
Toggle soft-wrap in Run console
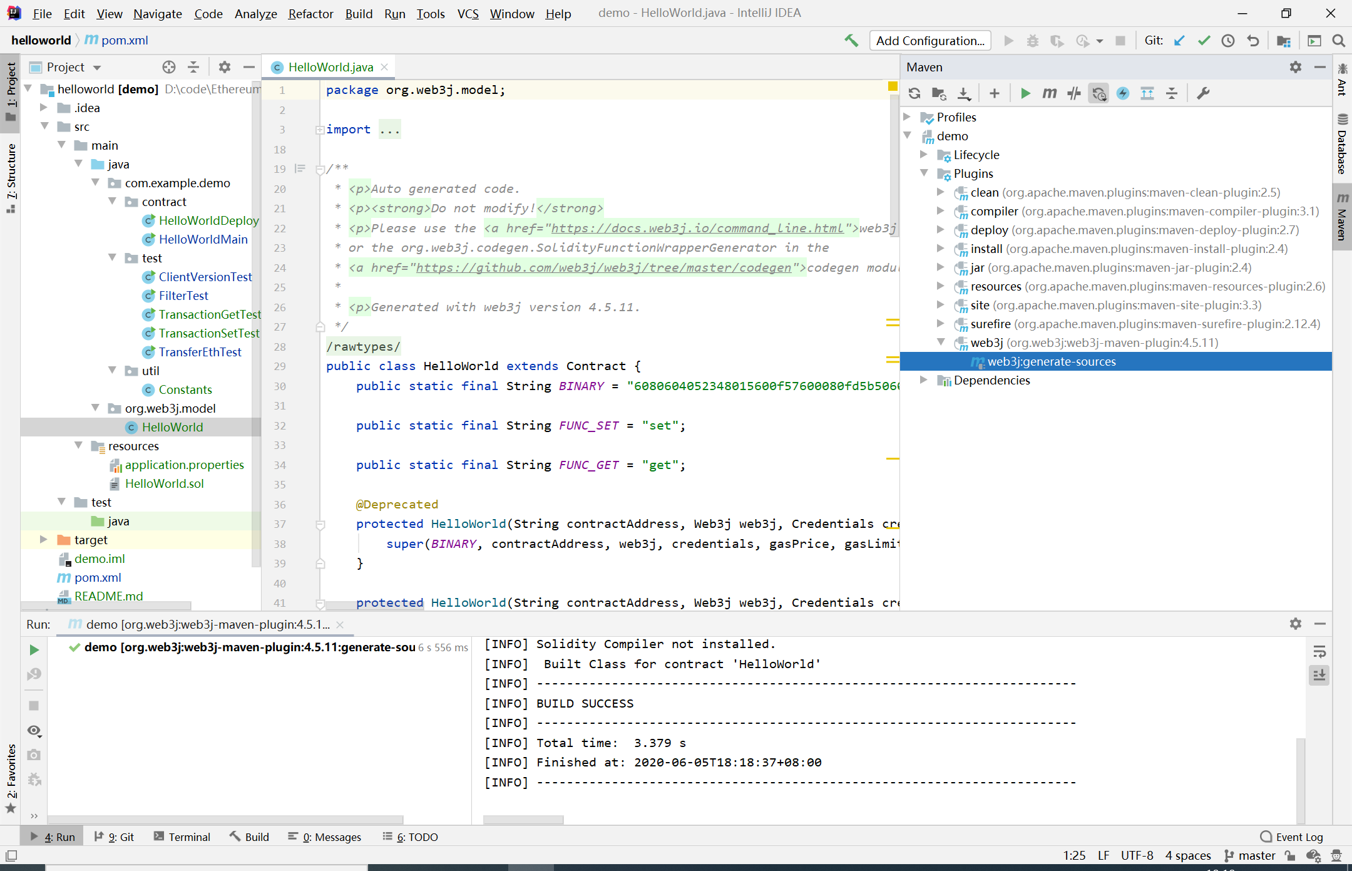(1319, 652)
